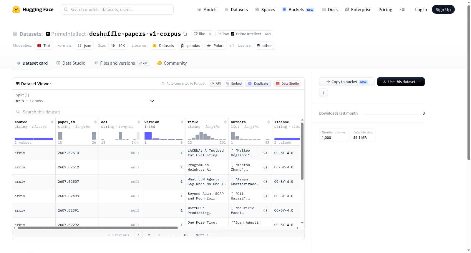Sort the version column
This screenshot has width=471, height=253.
[x=182, y=122]
